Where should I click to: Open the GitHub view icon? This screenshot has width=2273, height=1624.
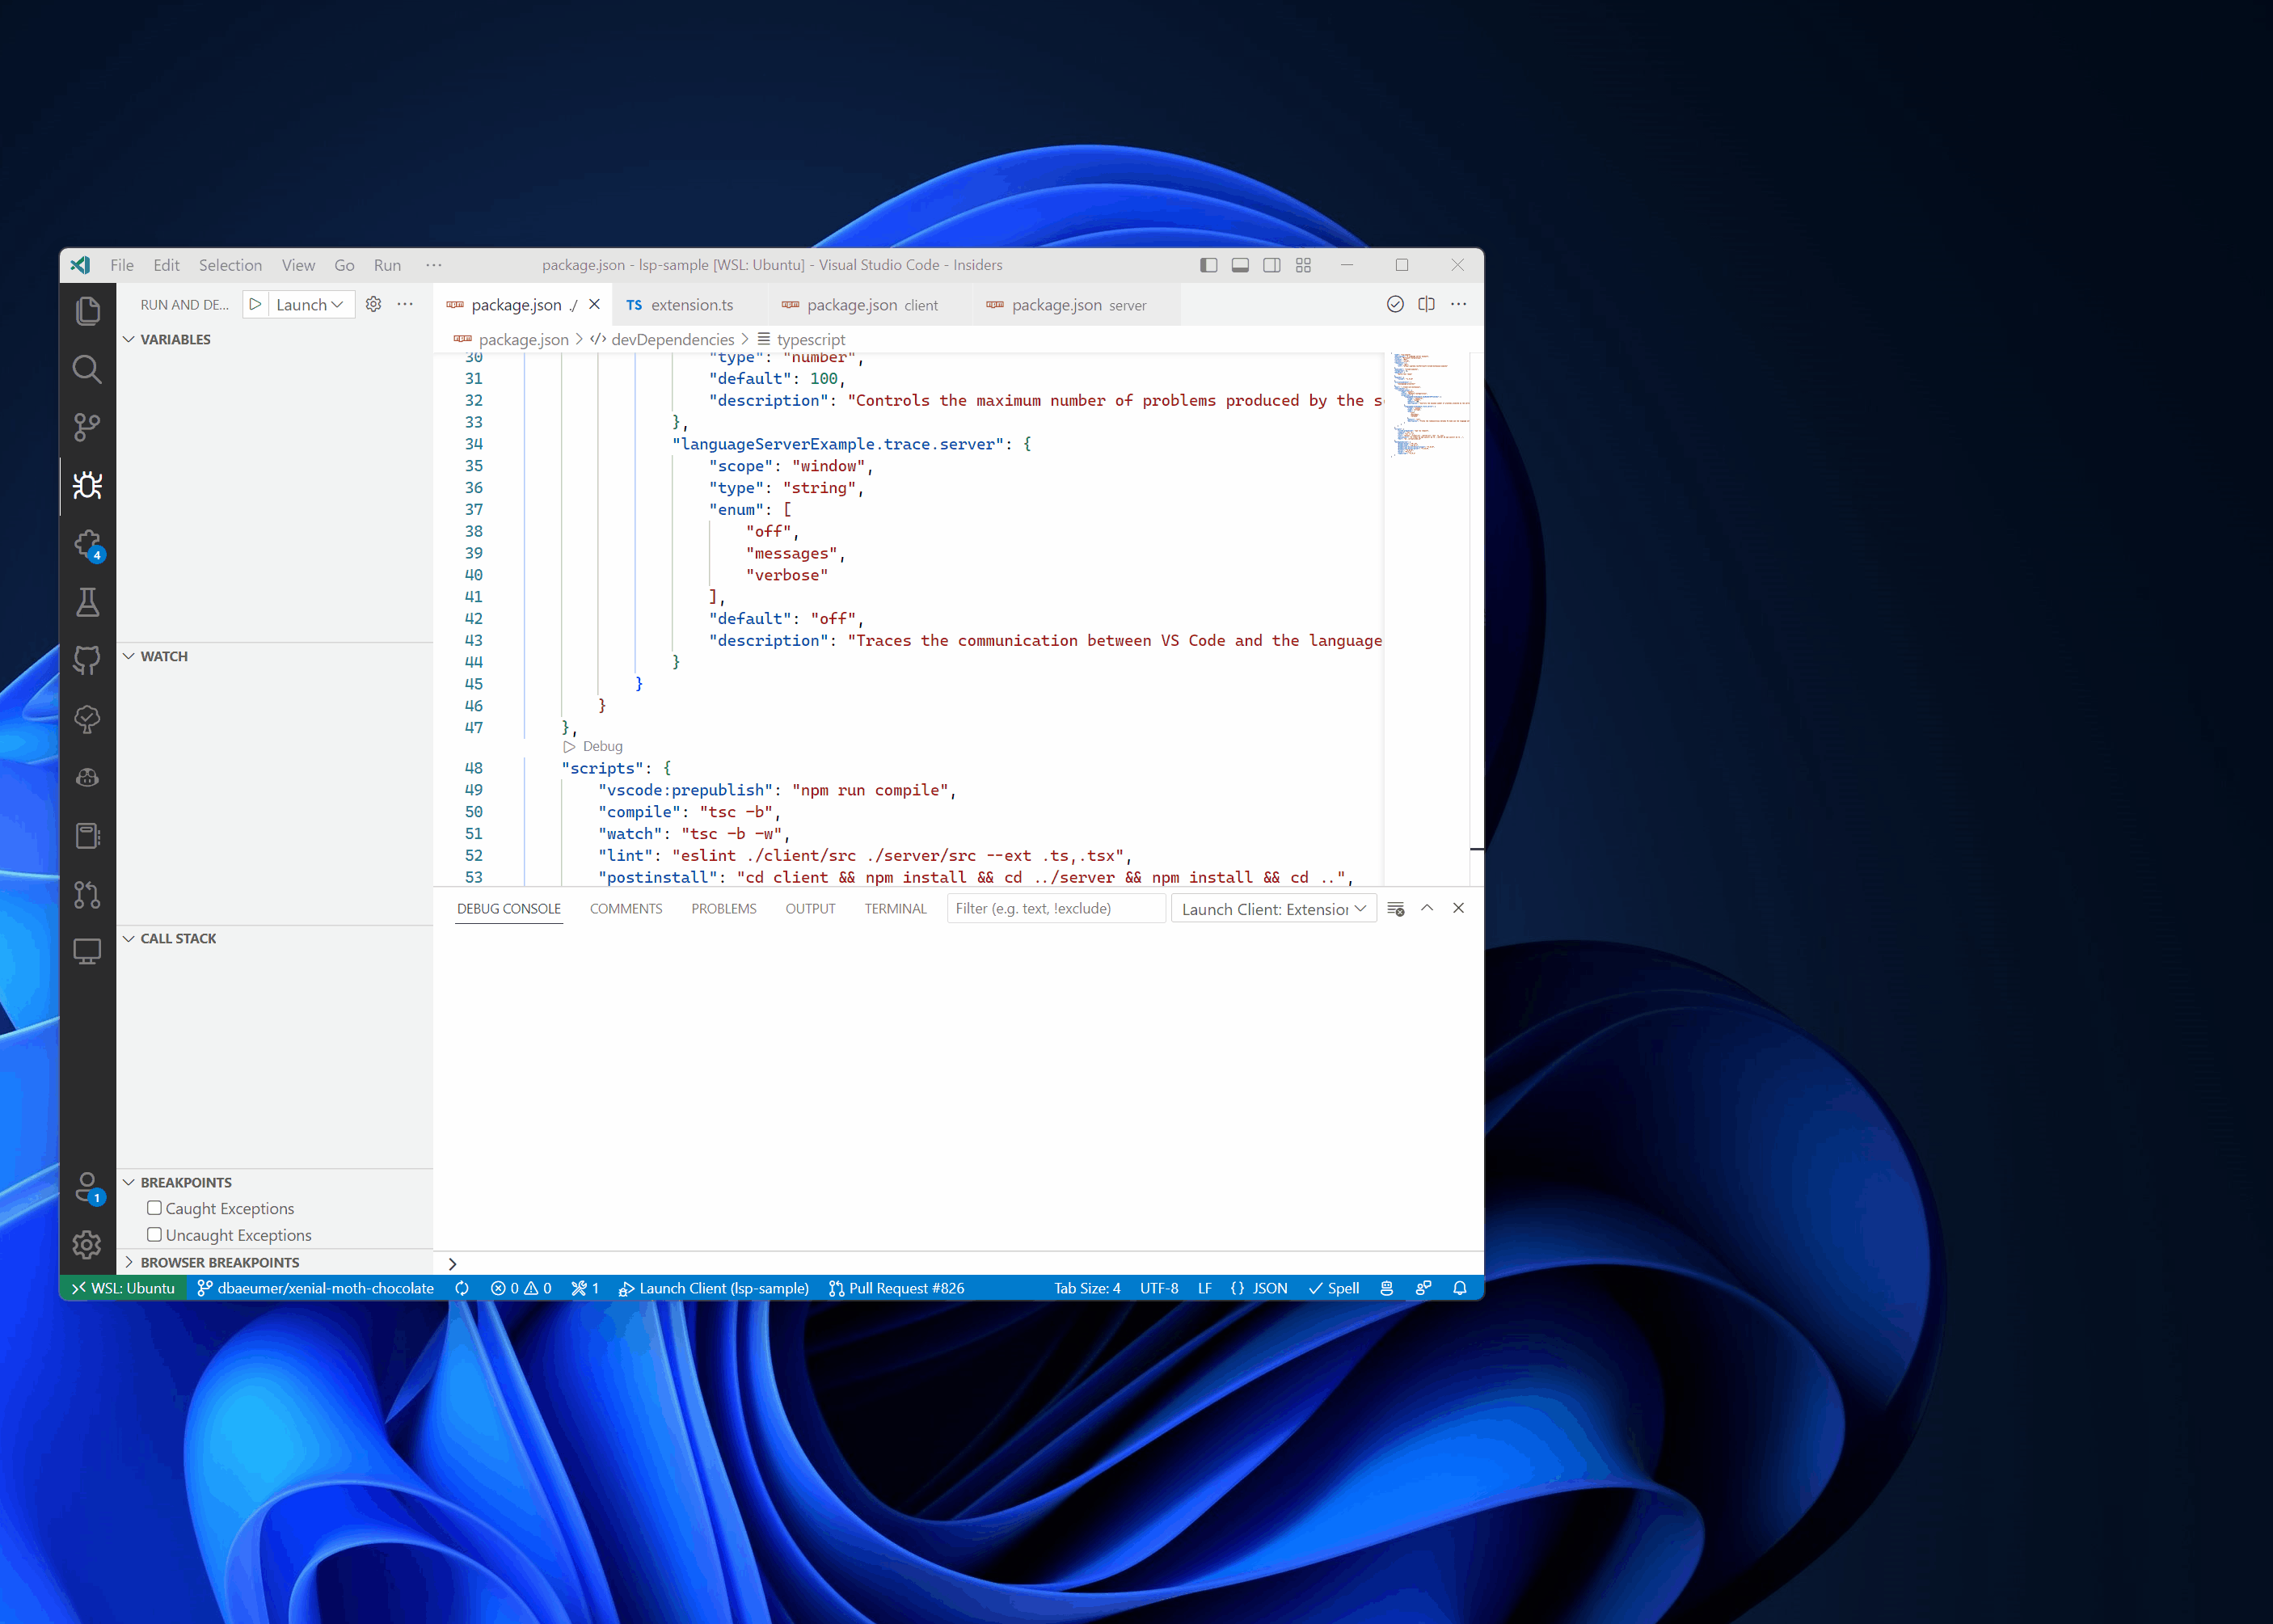tap(87, 660)
